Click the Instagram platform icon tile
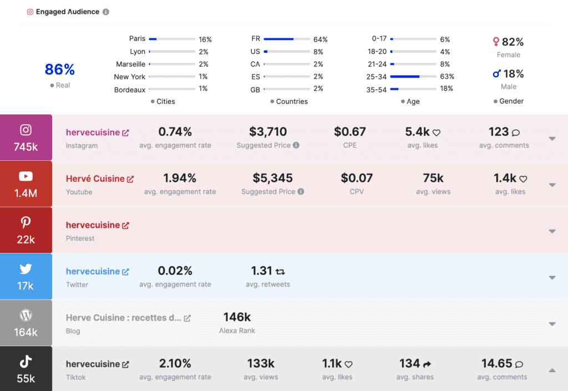This screenshot has height=391, width=568. [x=26, y=138]
